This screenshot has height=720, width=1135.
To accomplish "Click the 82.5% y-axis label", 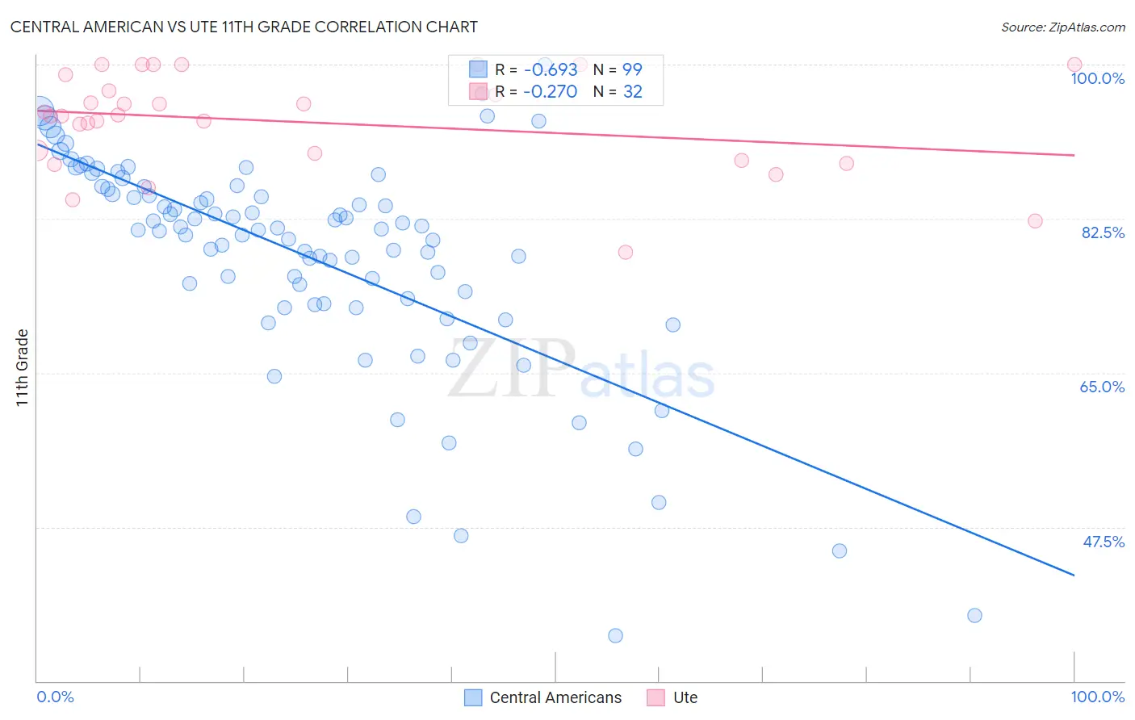I will coord(1103,232).
